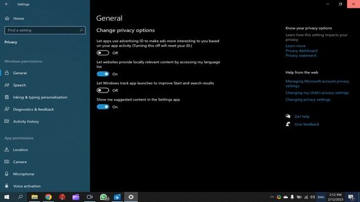Screen dimensions: 360x202
Task: Open WhatsApp from the taskbar
Action: tap(103, 197)
